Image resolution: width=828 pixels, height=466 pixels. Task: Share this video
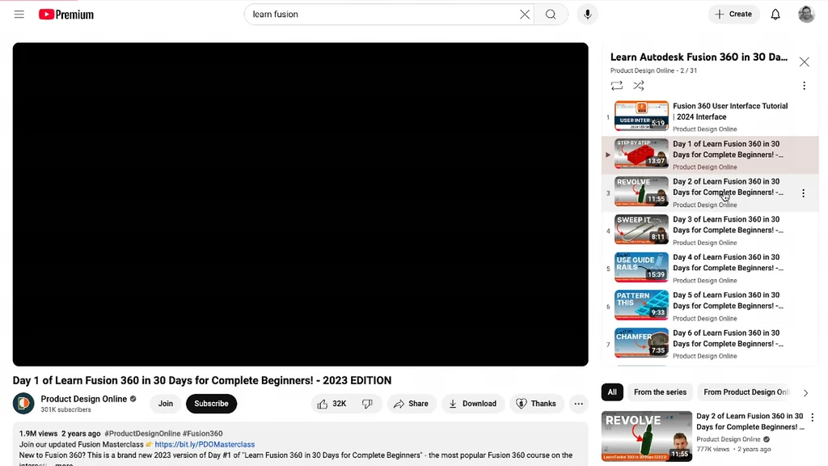point(412,404)
